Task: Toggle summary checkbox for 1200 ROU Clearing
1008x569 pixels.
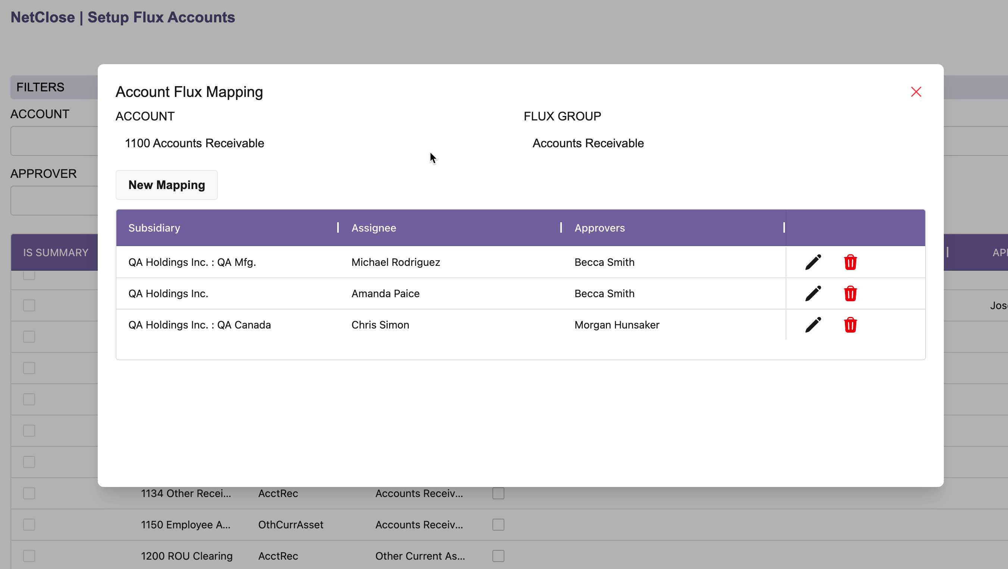Action: [29, 556]
